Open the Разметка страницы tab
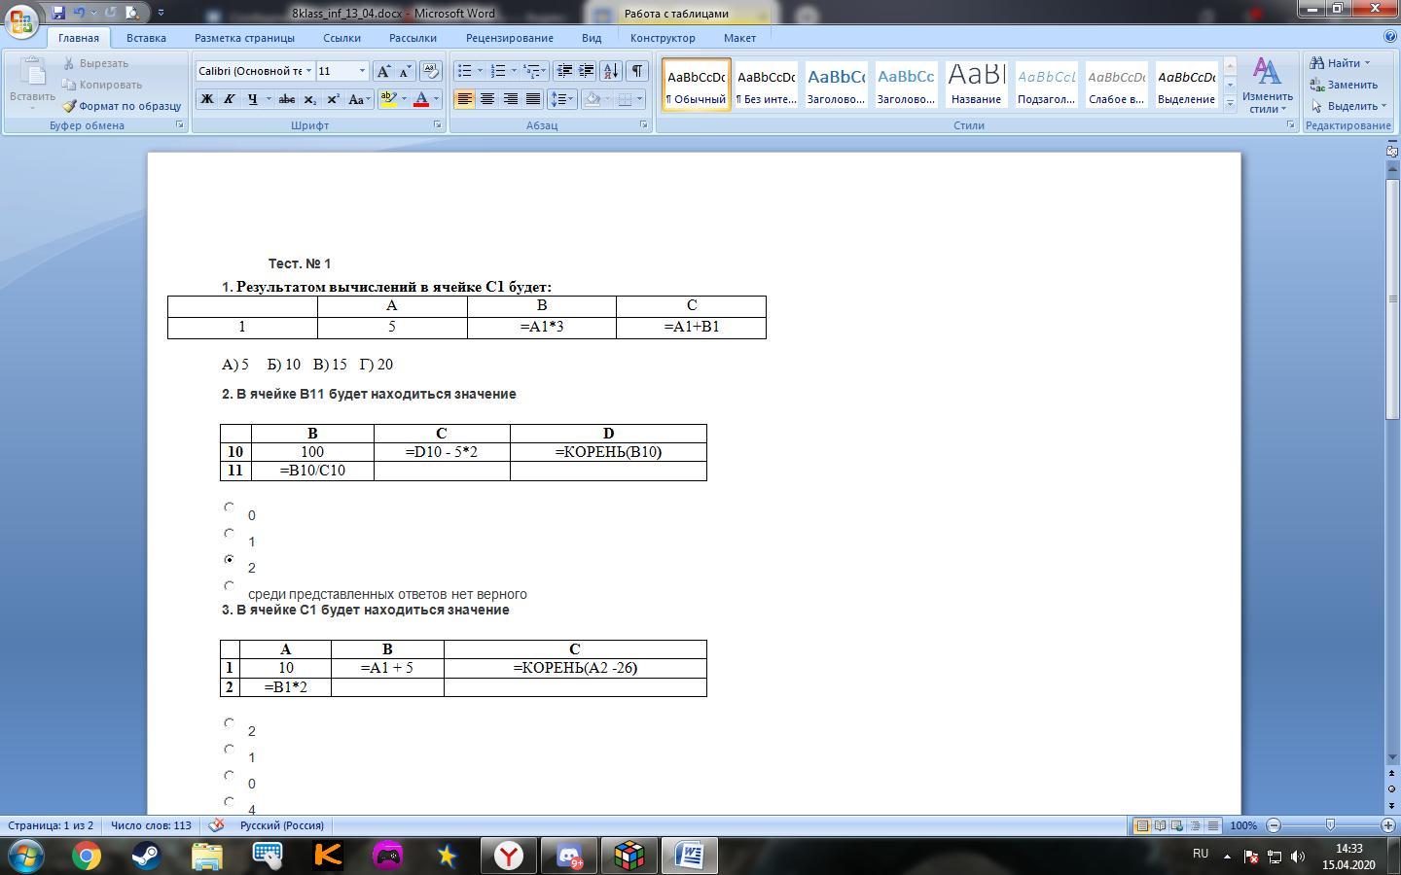Viewport: 1401px width, 875px height. [x=244, y=38]
